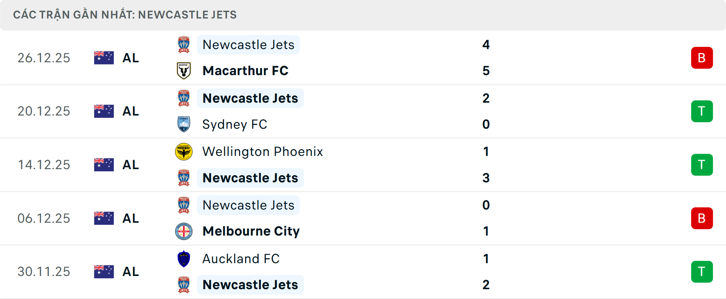Click the AL competition label next to 14.12.25
The width and height of the screenshot is (726, 299).
tap(130, 165)
